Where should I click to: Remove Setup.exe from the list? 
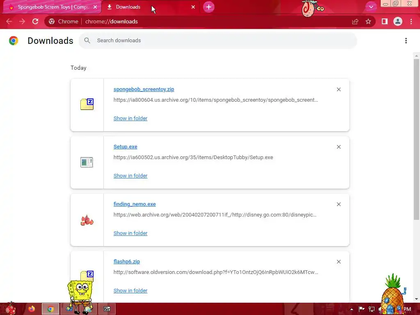(339, 147)
